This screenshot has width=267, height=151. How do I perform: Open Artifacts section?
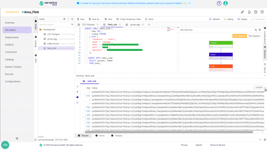pyautogui.click(x=9, y=45)
